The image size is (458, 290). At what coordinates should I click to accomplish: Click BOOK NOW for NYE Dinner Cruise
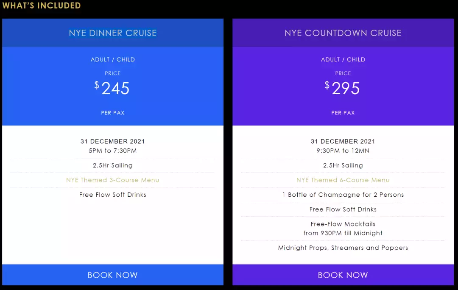tap(112, 275)
